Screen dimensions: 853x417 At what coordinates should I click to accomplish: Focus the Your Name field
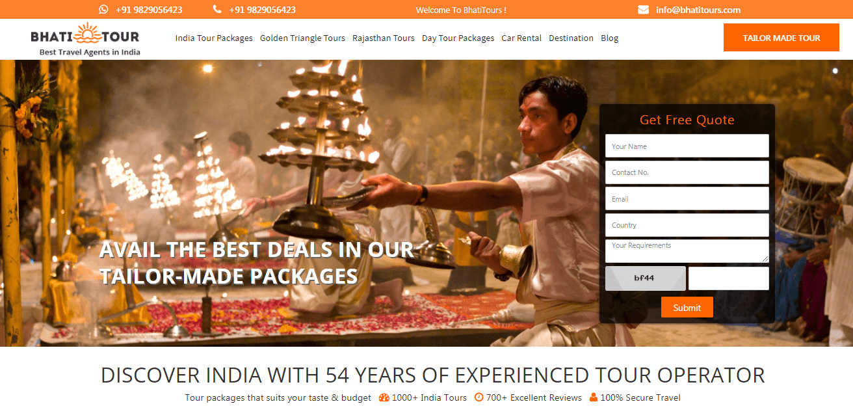(687, 146)
